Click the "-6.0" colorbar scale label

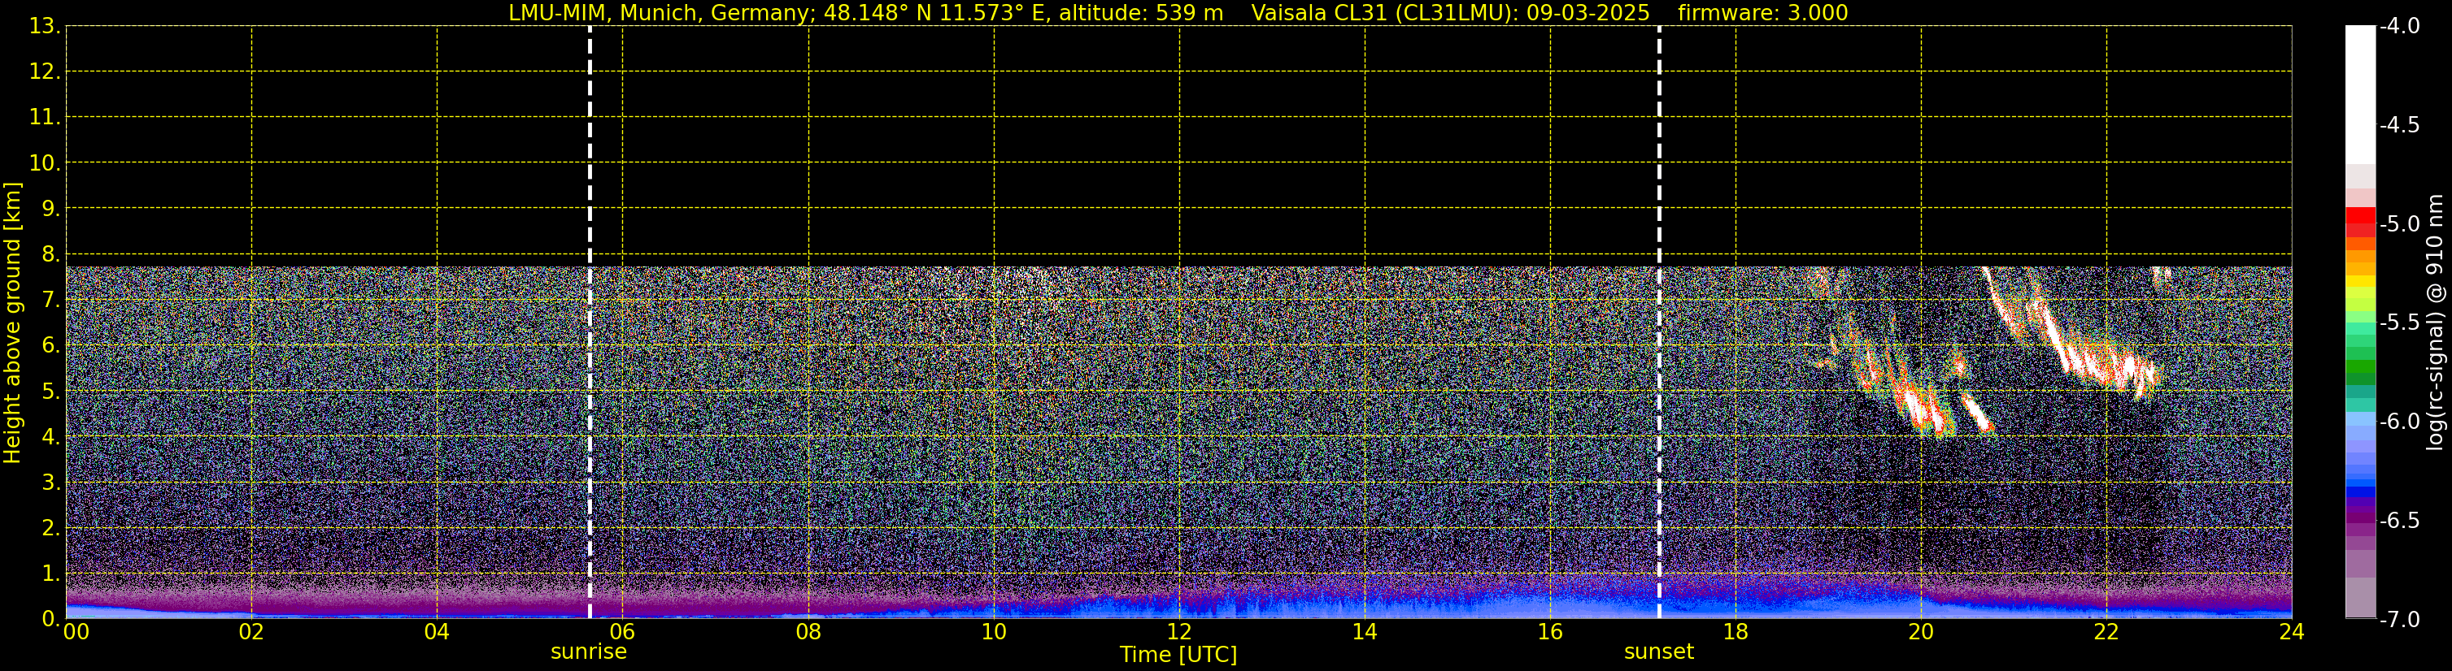pos(2398,421)
